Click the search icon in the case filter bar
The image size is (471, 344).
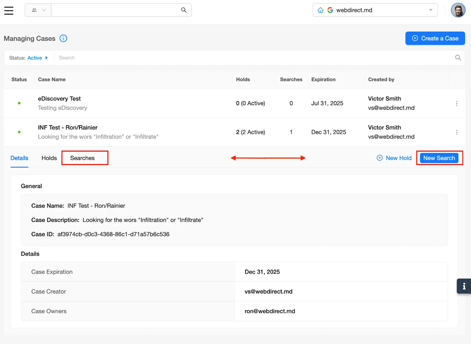458,58
